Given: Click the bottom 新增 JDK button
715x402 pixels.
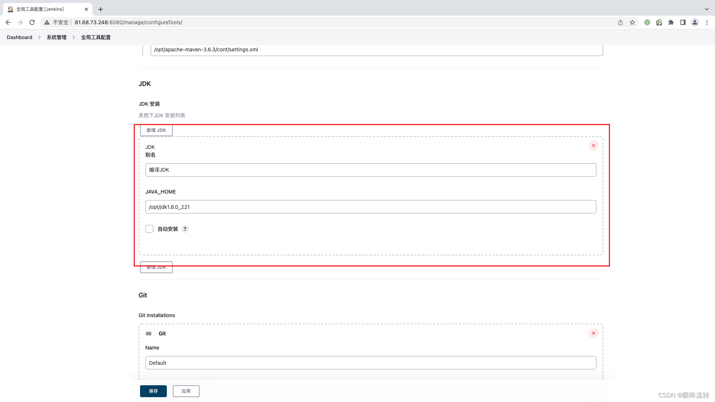Looking at the screenshot, I should 156,267.
